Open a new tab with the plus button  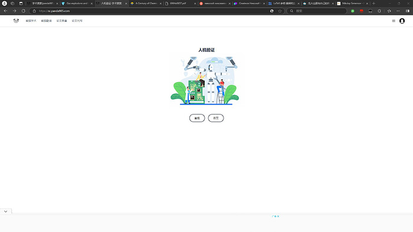(373, 4)
